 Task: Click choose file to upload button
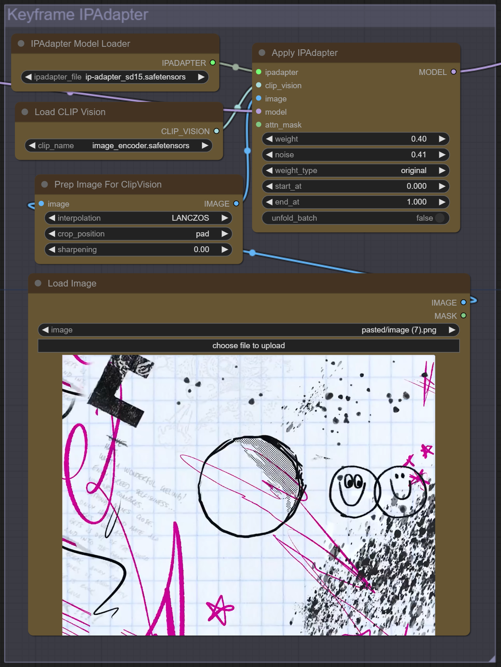[248, 346]
